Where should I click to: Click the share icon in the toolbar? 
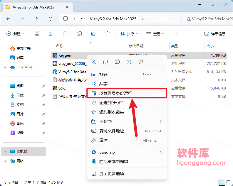tap(93, 34)
